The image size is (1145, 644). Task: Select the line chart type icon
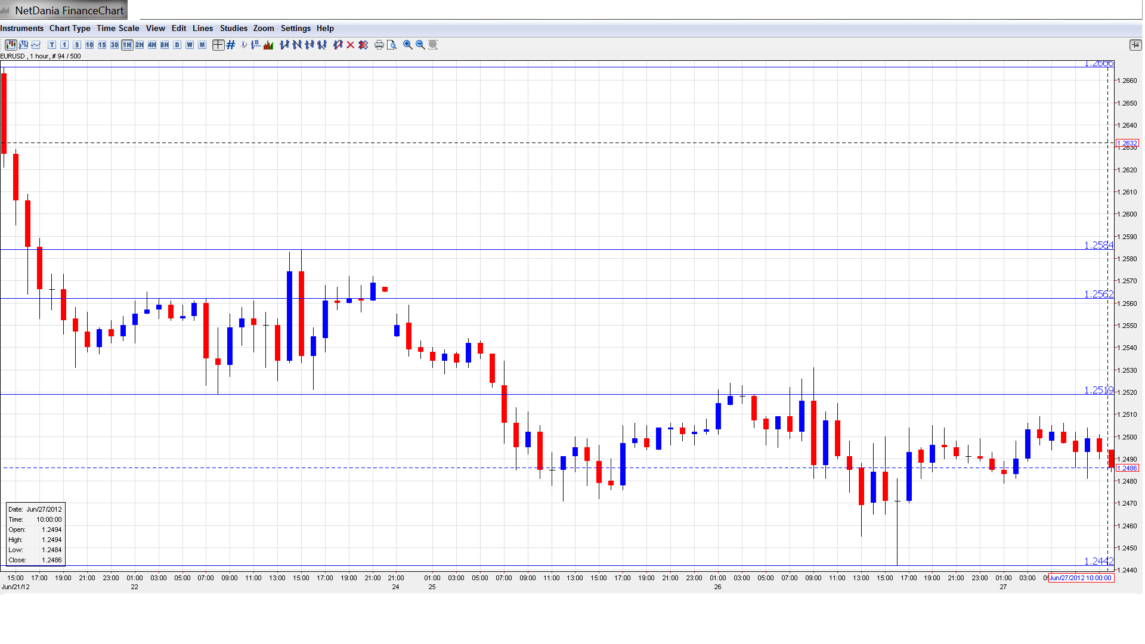(36, 45)
